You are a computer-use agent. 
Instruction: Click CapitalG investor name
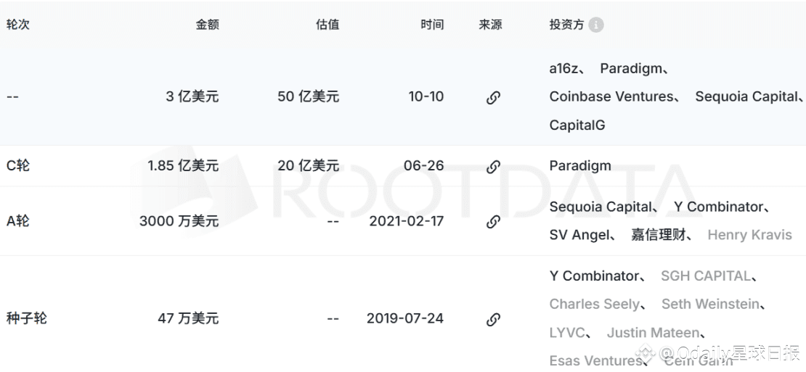(577, 125)
